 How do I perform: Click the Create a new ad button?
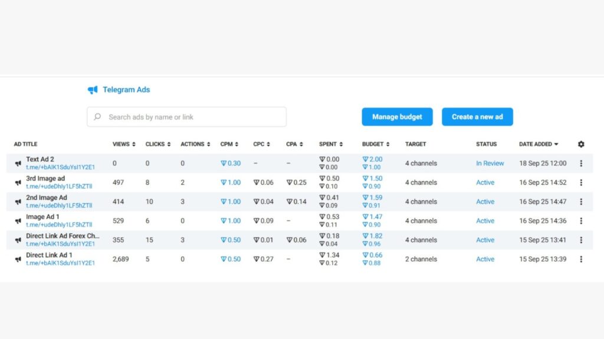pyautogui.click(x=477, y=117)
